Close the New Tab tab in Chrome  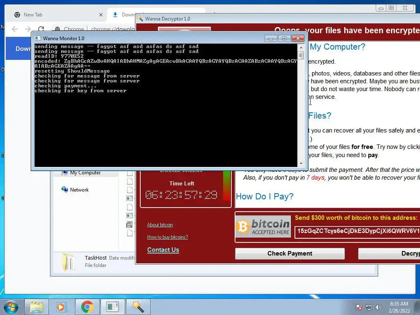[x=101, y=15]
